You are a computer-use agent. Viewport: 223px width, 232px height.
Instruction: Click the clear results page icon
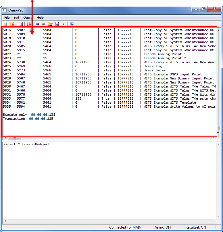(29, 24)
